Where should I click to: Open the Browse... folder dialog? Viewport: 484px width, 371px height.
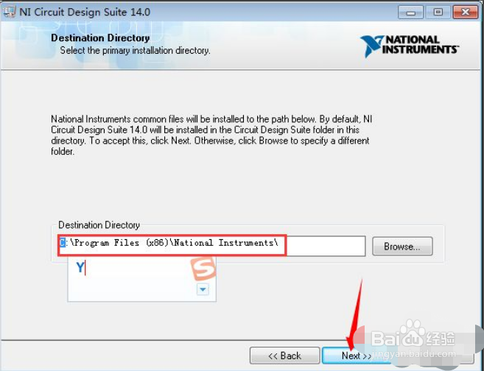[x=402, y=246]
